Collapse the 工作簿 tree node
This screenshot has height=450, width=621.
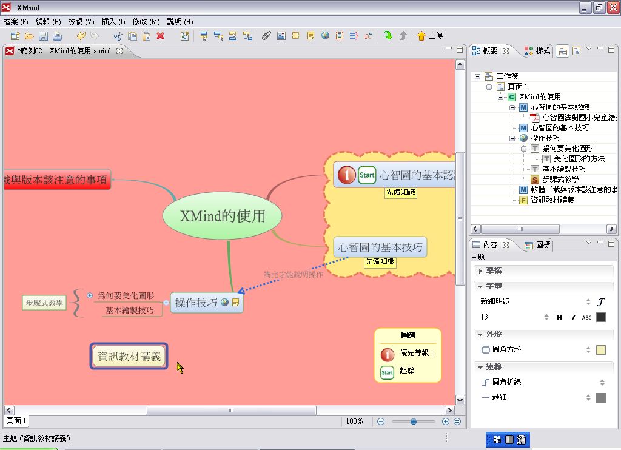[x=478, y=76]
